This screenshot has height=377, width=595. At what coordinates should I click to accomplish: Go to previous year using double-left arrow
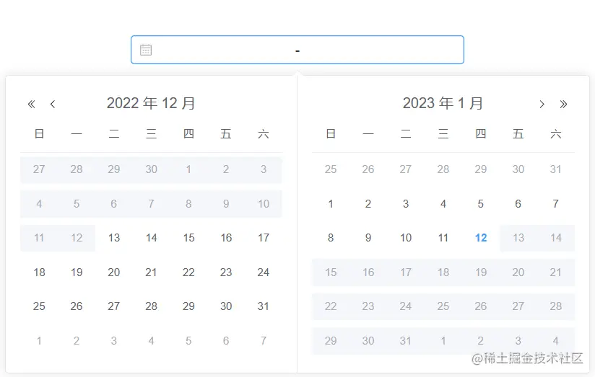click(x=31, y=104)
